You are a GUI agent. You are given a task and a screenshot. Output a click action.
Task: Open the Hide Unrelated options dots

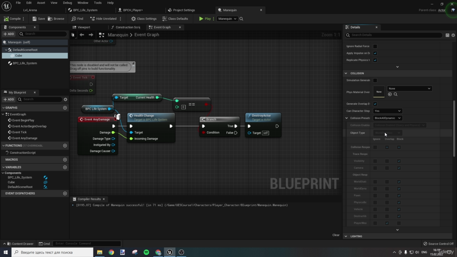[120, 19]
